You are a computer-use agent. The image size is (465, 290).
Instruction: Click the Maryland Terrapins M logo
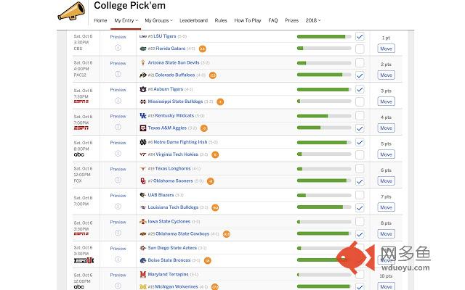pos(143,275)
